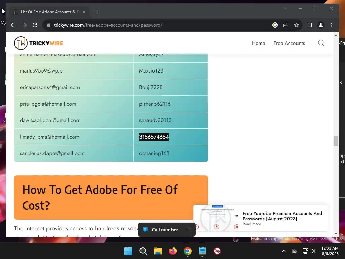Click the scrollbar up arrow
This screenshot has width=345, height=259.
(x=336, y=35)
